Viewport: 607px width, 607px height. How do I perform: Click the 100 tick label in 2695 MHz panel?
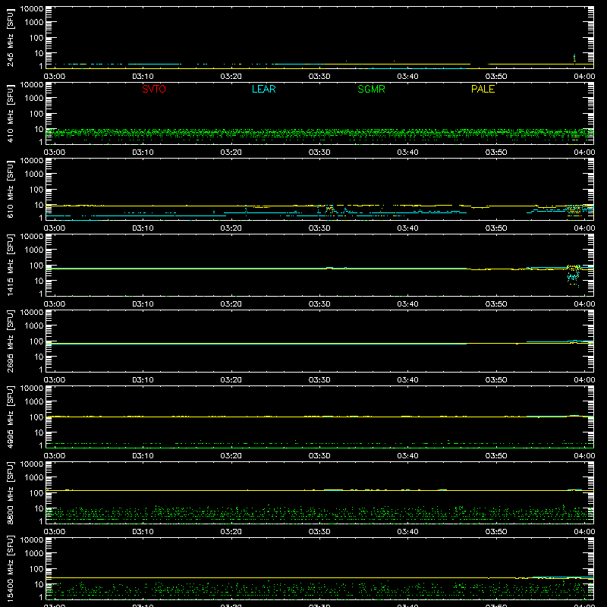[x=36, y=341]
